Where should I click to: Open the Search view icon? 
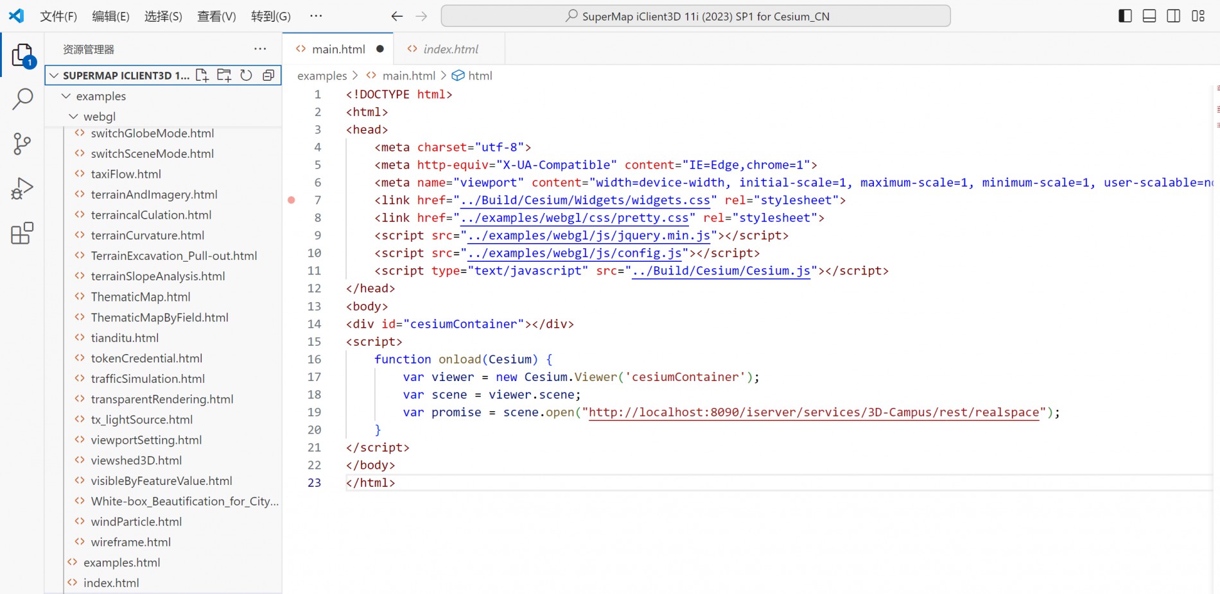22,99
